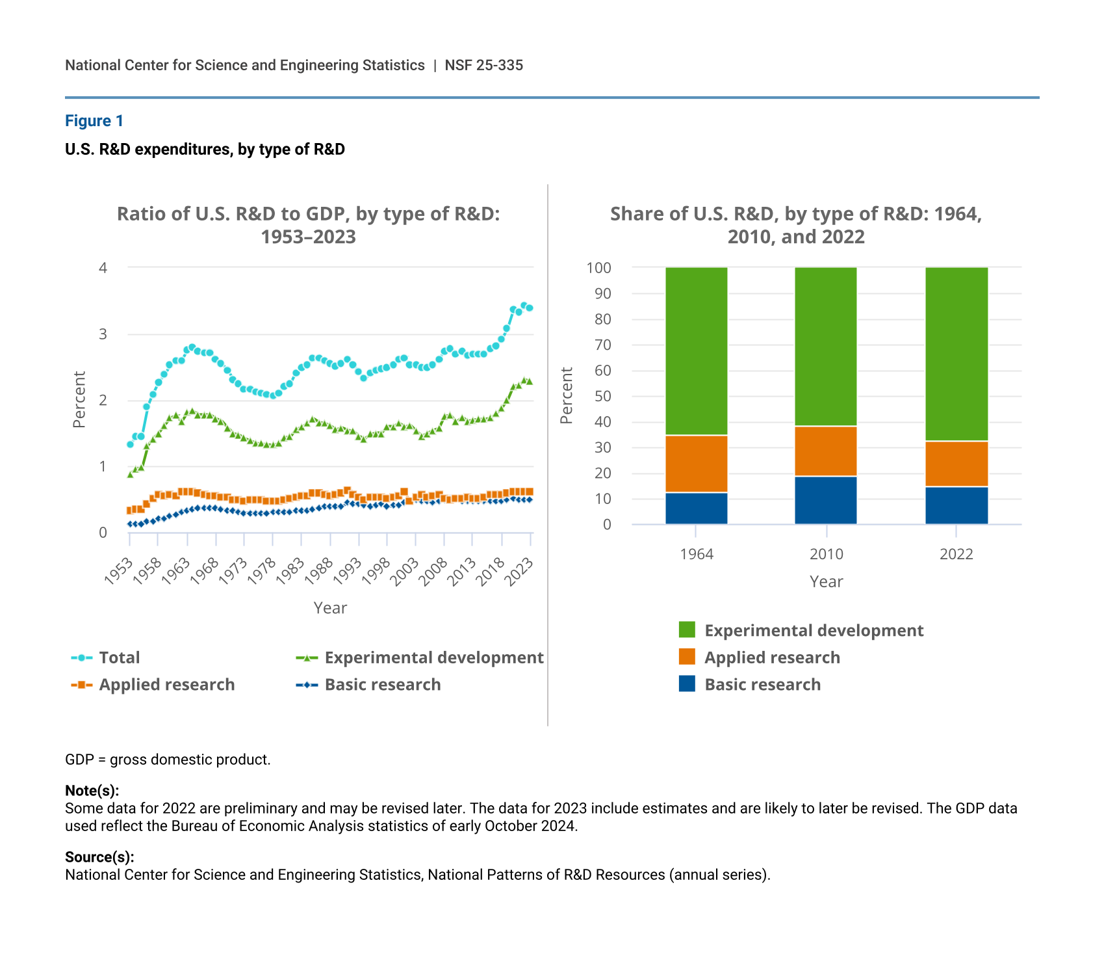This screenshot has height=954, width=1104.
Task: Click green Experimental development swatch in bar legend
Action: (x=687, y=630)
